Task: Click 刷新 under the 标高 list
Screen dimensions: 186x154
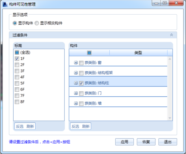Action: (x=30, y=126)
